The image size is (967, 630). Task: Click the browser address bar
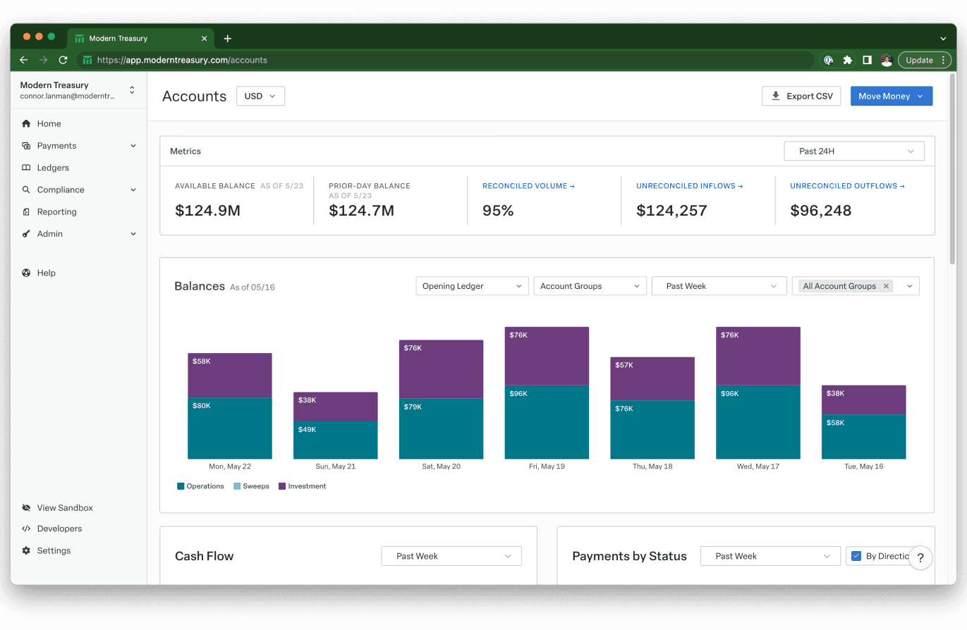pyautogui.click(x=451, y=61)
